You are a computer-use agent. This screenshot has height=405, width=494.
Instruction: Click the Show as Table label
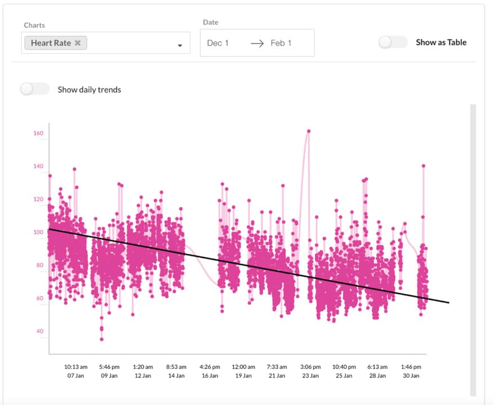pos(441,43)
